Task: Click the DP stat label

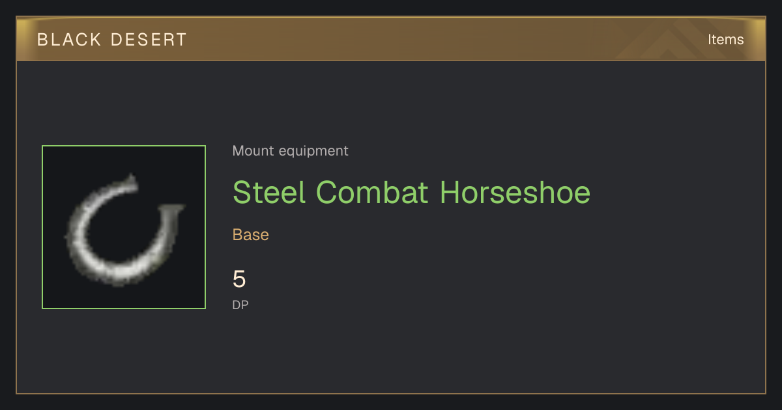Action: (x=240, y=305)
